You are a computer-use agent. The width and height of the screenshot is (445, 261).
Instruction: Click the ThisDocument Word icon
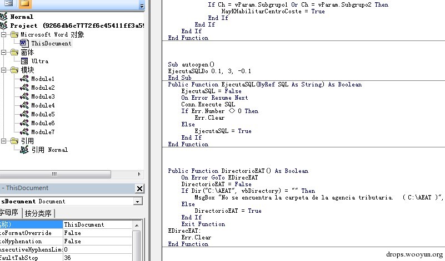coord(24,43)
